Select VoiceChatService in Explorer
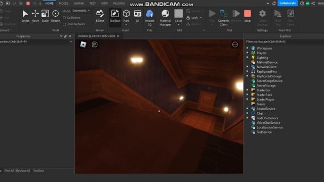The height and width of the screenshot is (182, 324). point(268,123)
